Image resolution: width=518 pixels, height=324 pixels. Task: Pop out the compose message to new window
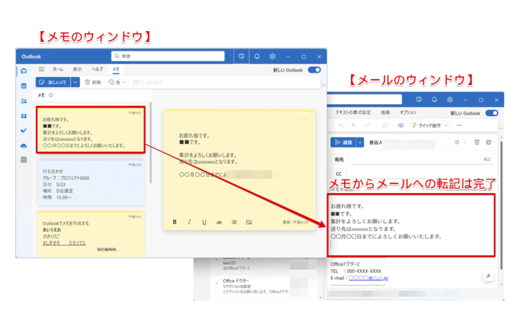[x=489, y=142]
